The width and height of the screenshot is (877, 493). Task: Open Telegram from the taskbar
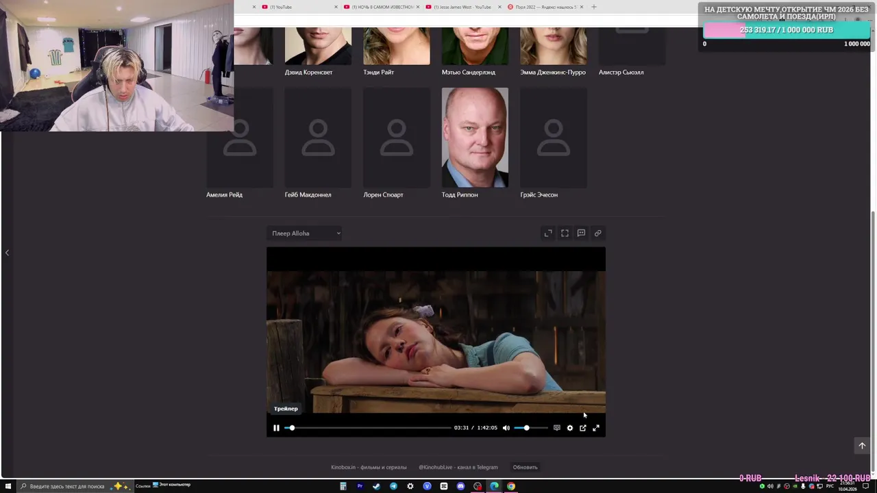[x=393, y=486]
